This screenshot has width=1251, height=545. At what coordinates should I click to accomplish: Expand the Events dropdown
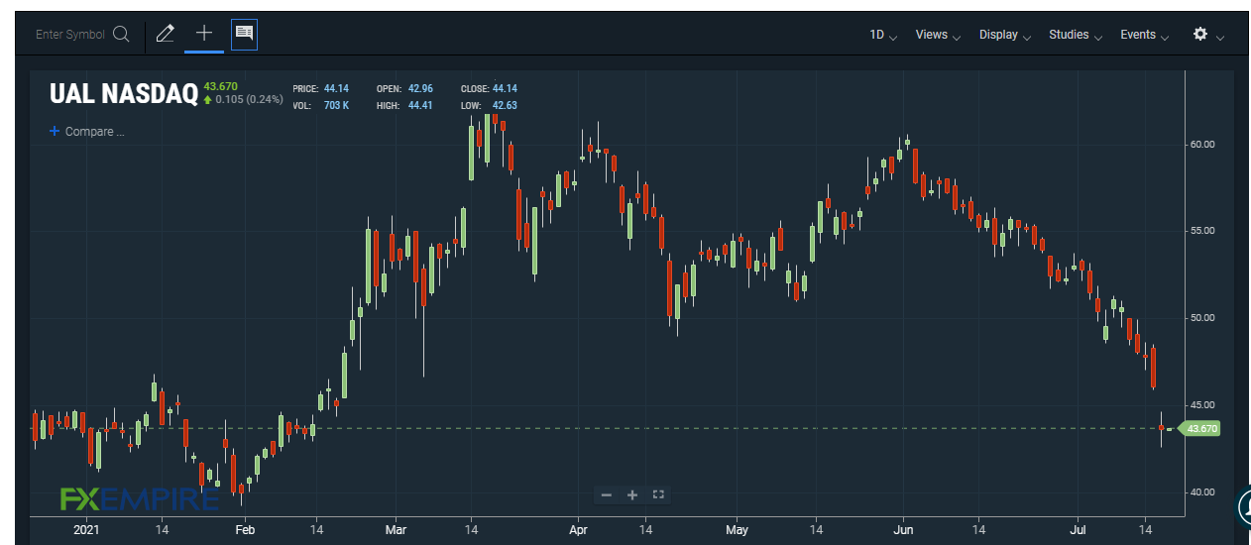pos(1145,35)
